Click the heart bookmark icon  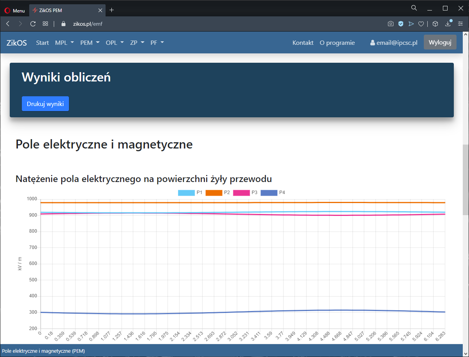coord(421,24)
